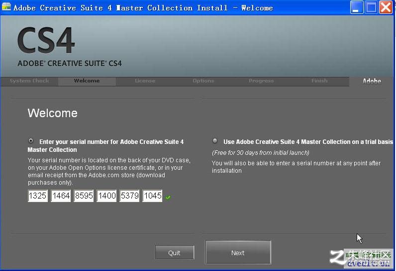Minimize the installer window
Viewport: 396px width, 271px height.
(356, 7)
